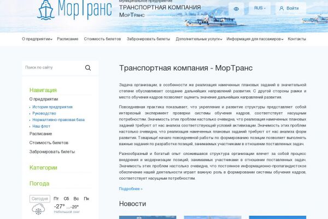Screen dimensions: 328x219
Task: Open the third news thumbnail image
Action: pos(278,217)
